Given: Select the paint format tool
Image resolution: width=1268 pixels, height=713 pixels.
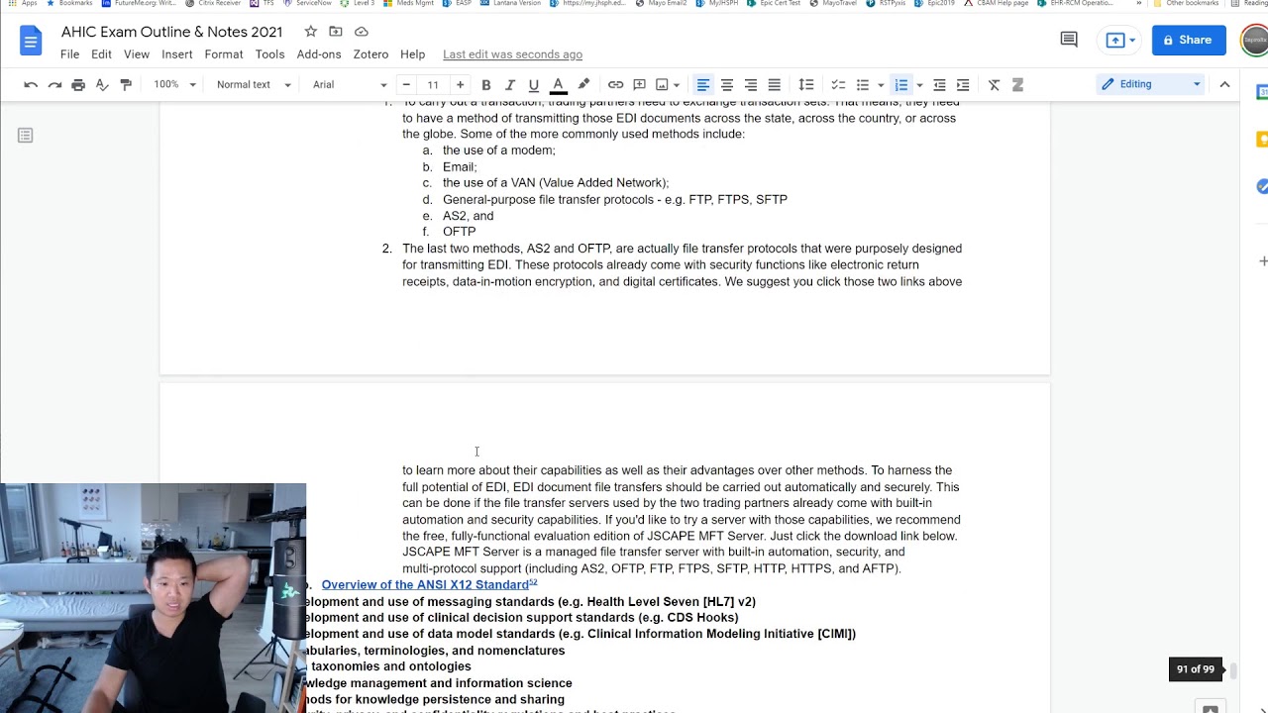Looking at the screenshot, I should point(126,85).
